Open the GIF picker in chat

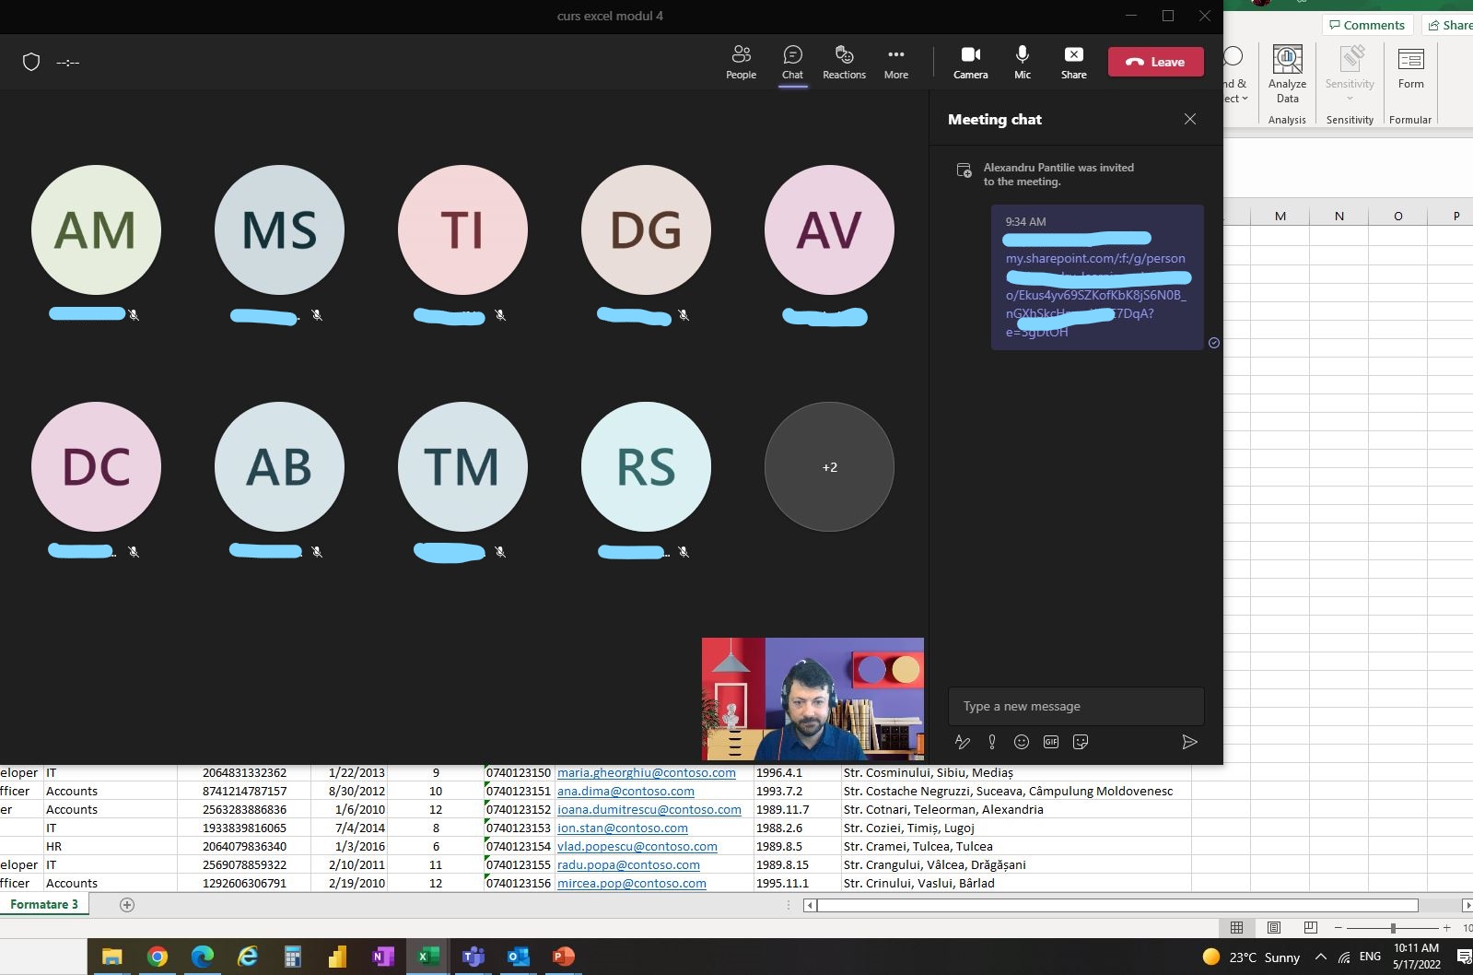(x=1050, y=742)
